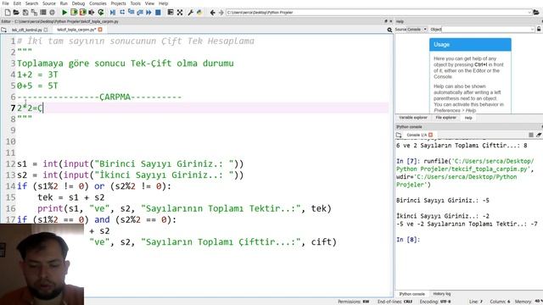The width and height of the screenshot is (543, 305).
Task: Click the Save all files icon
Action: [34, 13]
